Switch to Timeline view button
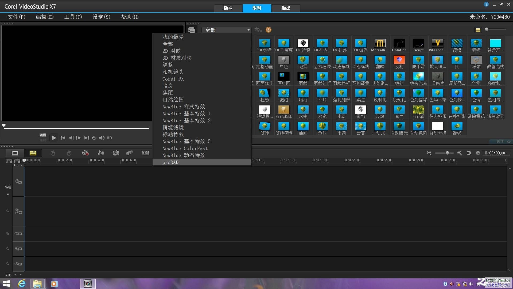The width and height of the screenshot is (513, 289). 33,153
